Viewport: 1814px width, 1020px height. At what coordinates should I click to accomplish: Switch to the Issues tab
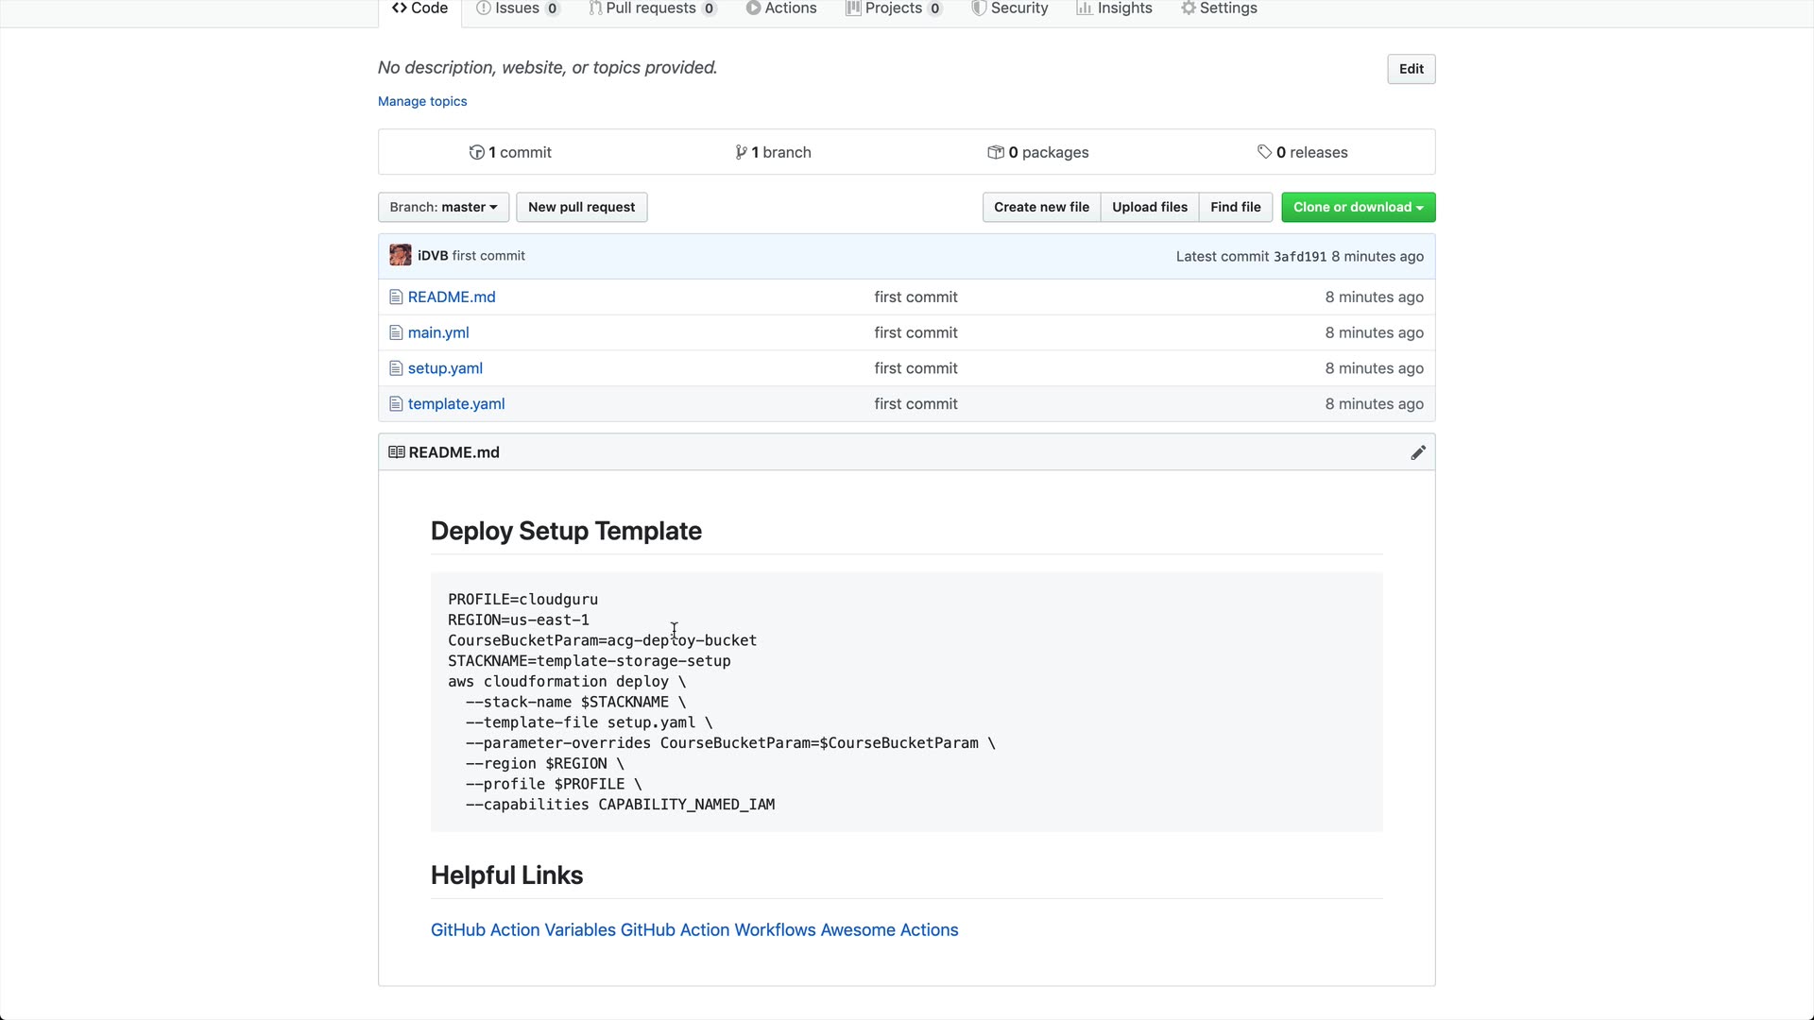point(517,8)
